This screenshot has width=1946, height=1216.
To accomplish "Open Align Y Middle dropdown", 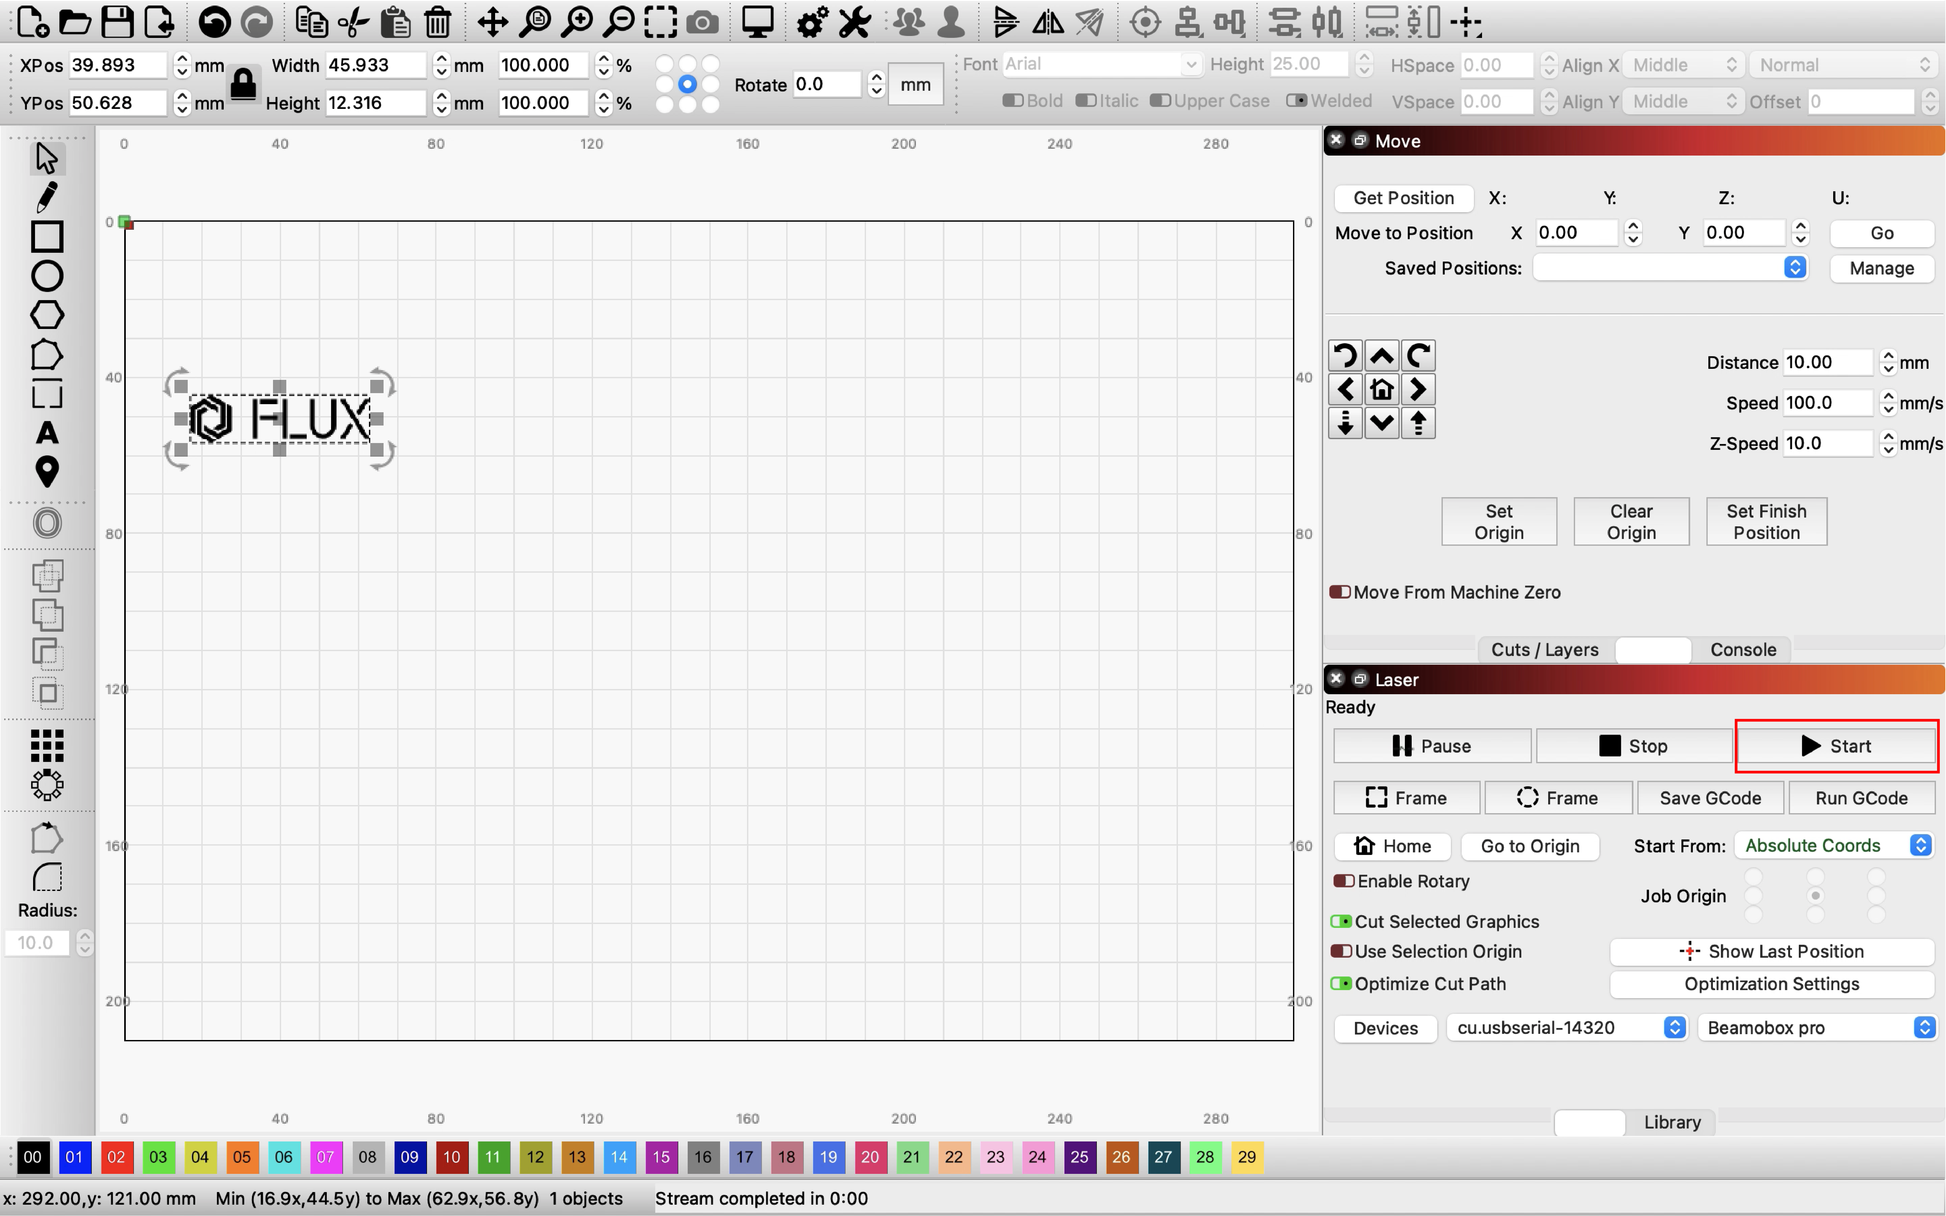I will 1683,101.
